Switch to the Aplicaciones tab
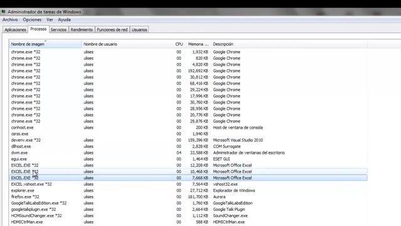 (15, 30)
